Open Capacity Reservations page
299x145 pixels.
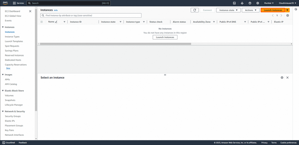16,65
